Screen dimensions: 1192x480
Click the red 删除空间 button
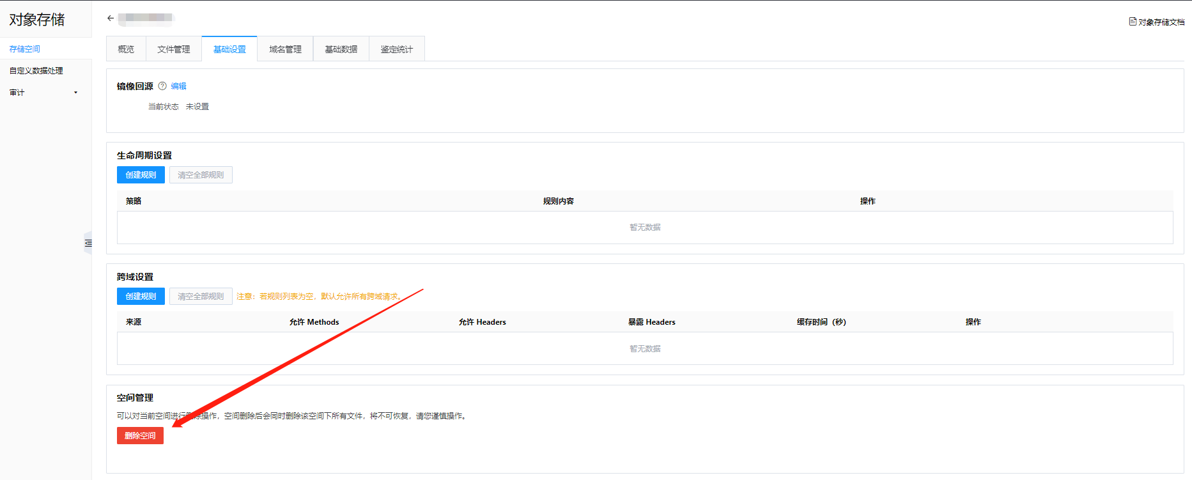pyautogui.click(x=140, y=436)
